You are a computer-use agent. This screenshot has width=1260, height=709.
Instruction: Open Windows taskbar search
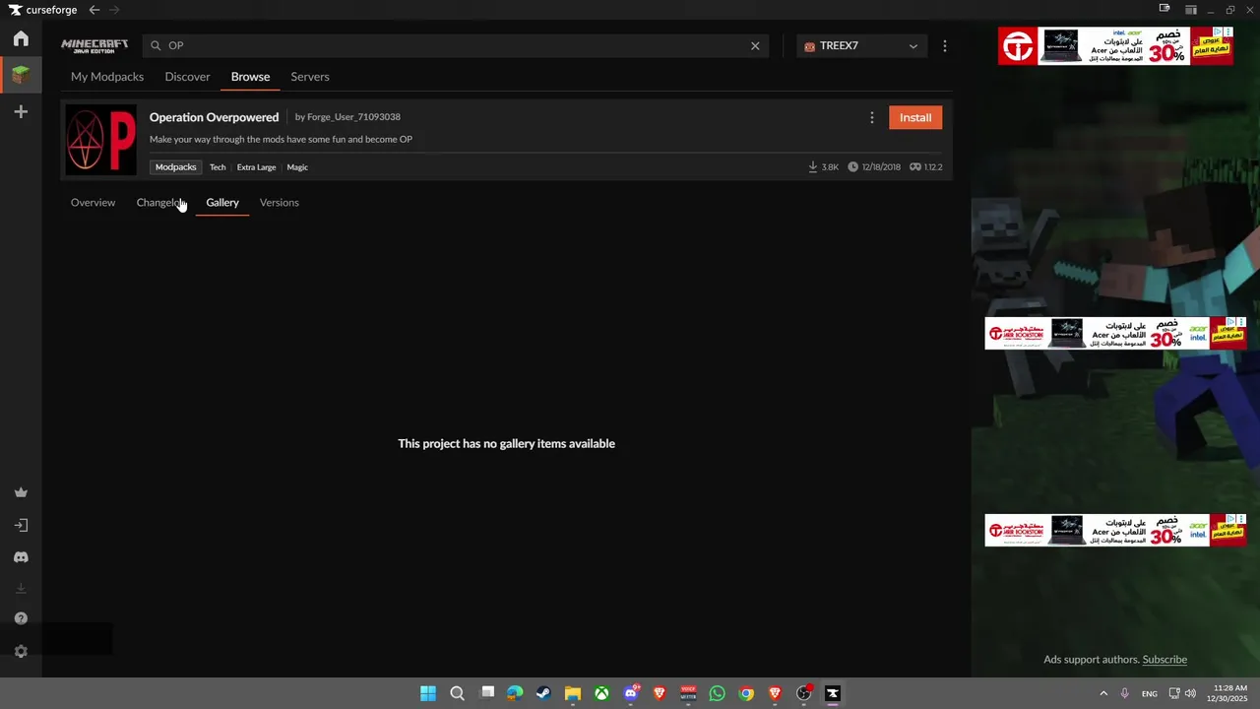[457, 693]
